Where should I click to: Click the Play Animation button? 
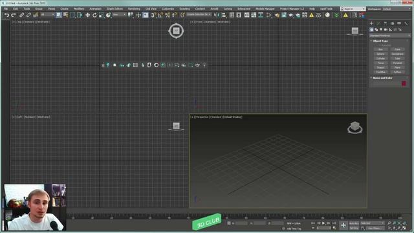tap(323, 223)
